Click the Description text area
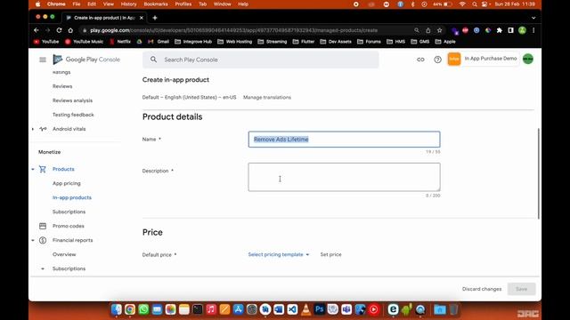The image size is (570, 320). (x=345, y=177)
